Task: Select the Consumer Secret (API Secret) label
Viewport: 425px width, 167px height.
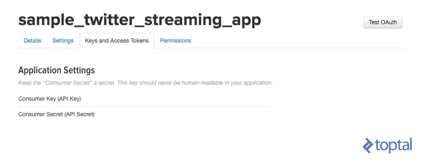Action: click(x=56, y=114)
